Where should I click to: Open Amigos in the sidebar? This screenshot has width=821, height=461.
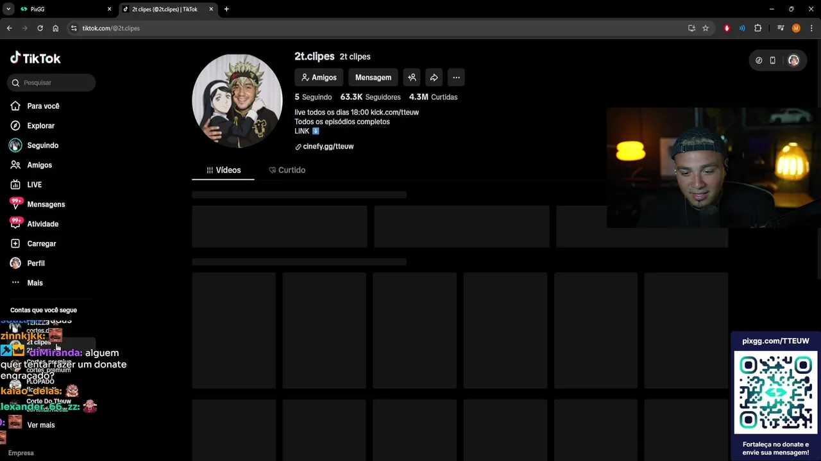[x=39, y=165]
